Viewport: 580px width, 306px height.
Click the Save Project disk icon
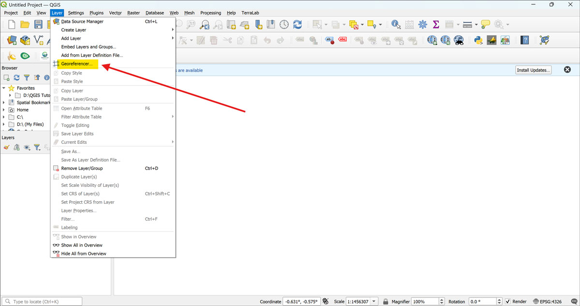click(x=38, y=24)
